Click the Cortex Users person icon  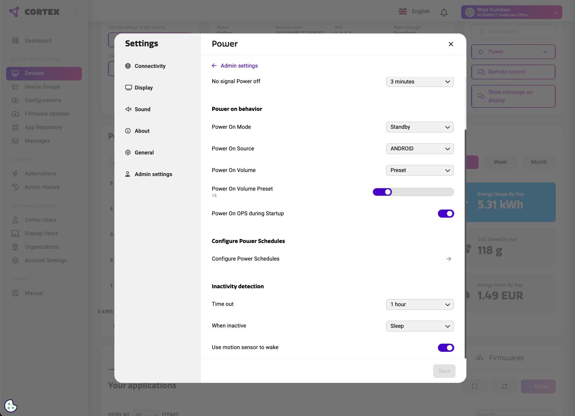click(x=15, y=220)
